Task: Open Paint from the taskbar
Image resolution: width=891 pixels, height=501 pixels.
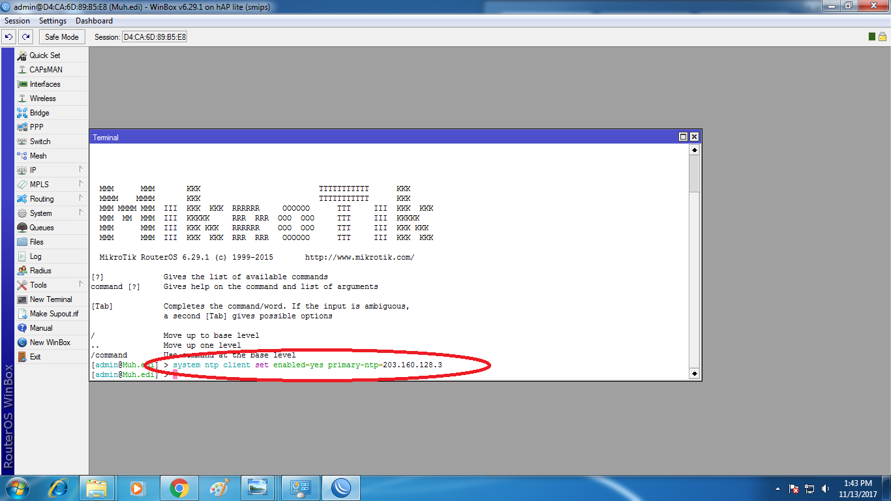Action: [x=219, y=488]
